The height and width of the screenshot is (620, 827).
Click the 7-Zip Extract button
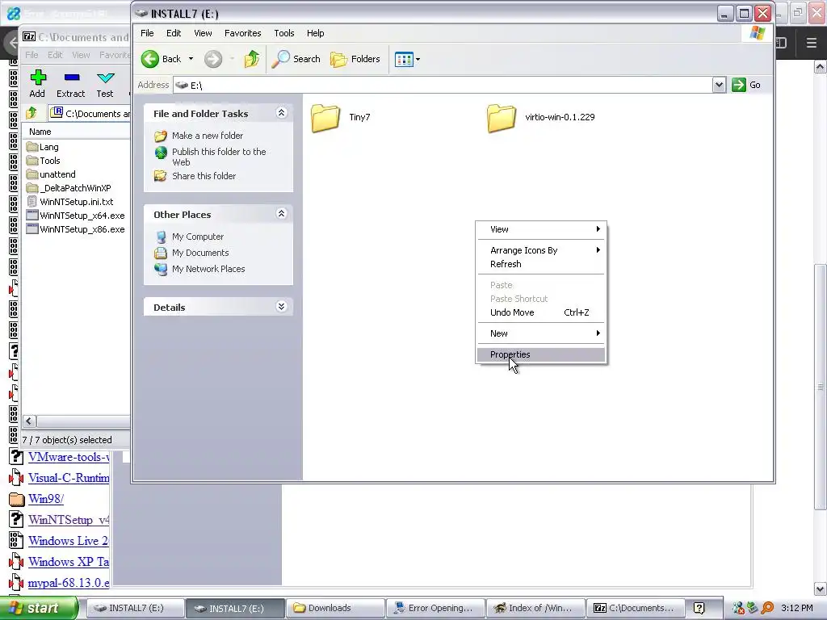71,83
